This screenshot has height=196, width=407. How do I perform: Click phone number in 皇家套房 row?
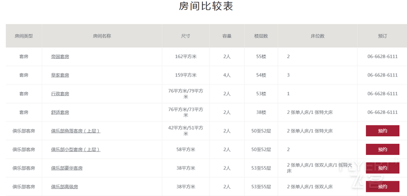click(383, 75)
